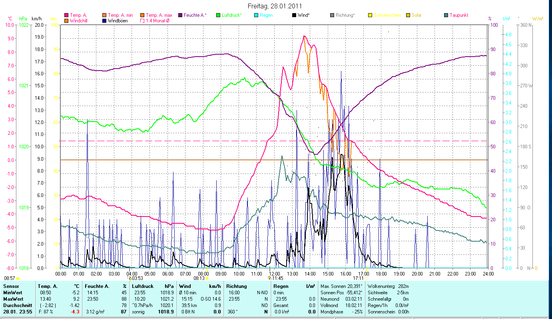This screenshot has width=552, height=319.
Task: Click the Regen cyan legend square
Action: [x=256, y=15]
